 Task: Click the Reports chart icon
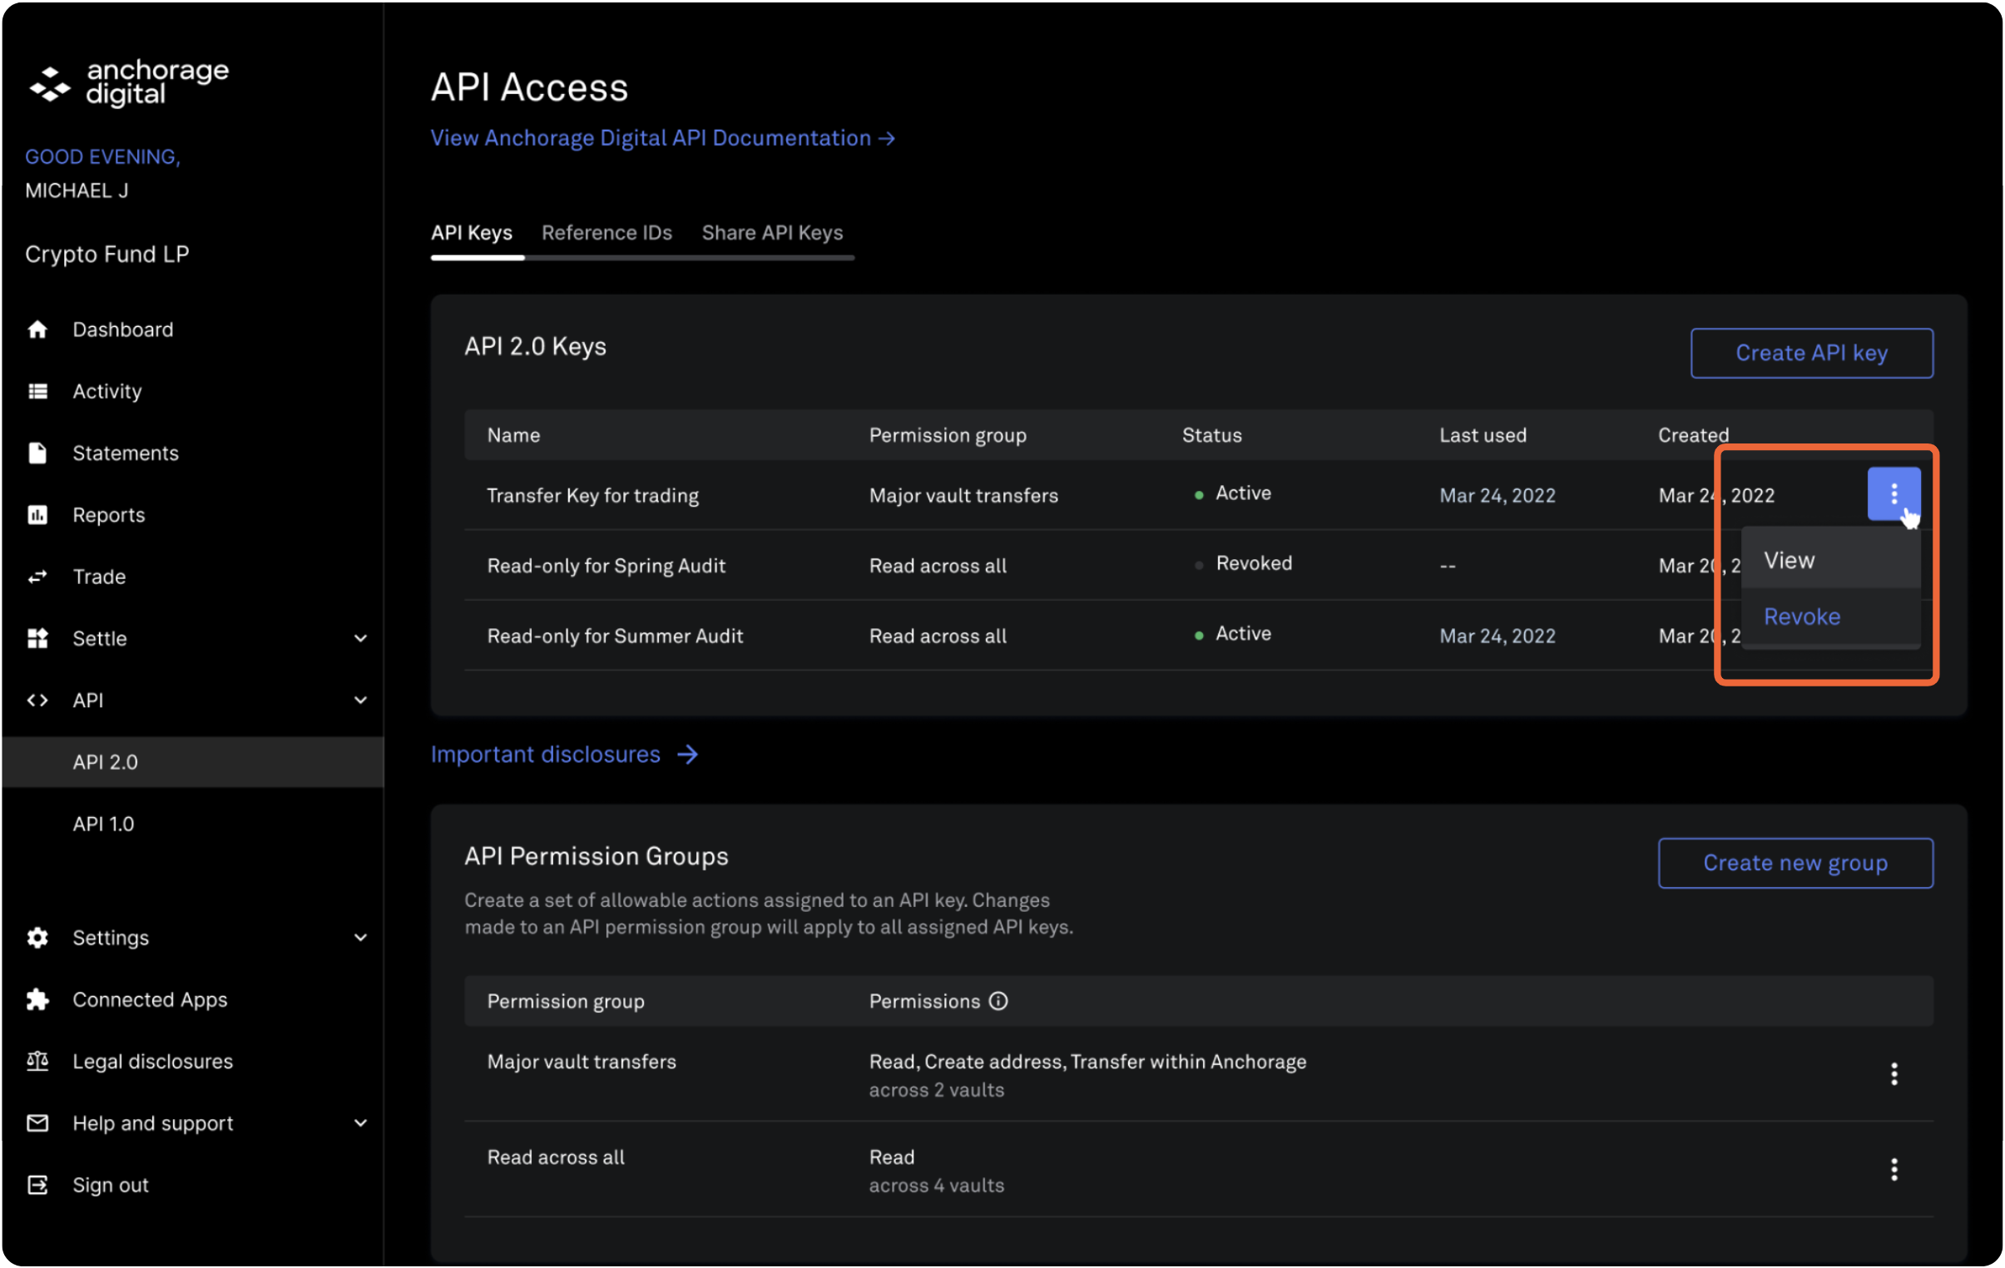click(37, 515)
